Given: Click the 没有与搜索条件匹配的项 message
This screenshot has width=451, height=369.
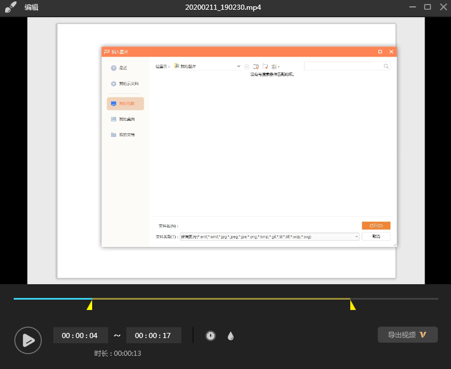Looking at the screenshot, I should (x=272, y=74).
